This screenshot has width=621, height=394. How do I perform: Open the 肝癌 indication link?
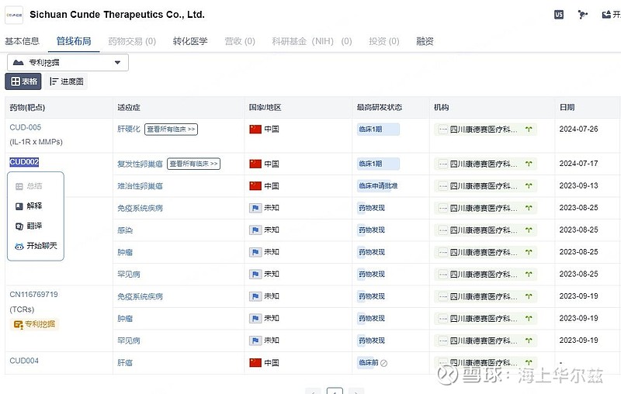(125, 363)
